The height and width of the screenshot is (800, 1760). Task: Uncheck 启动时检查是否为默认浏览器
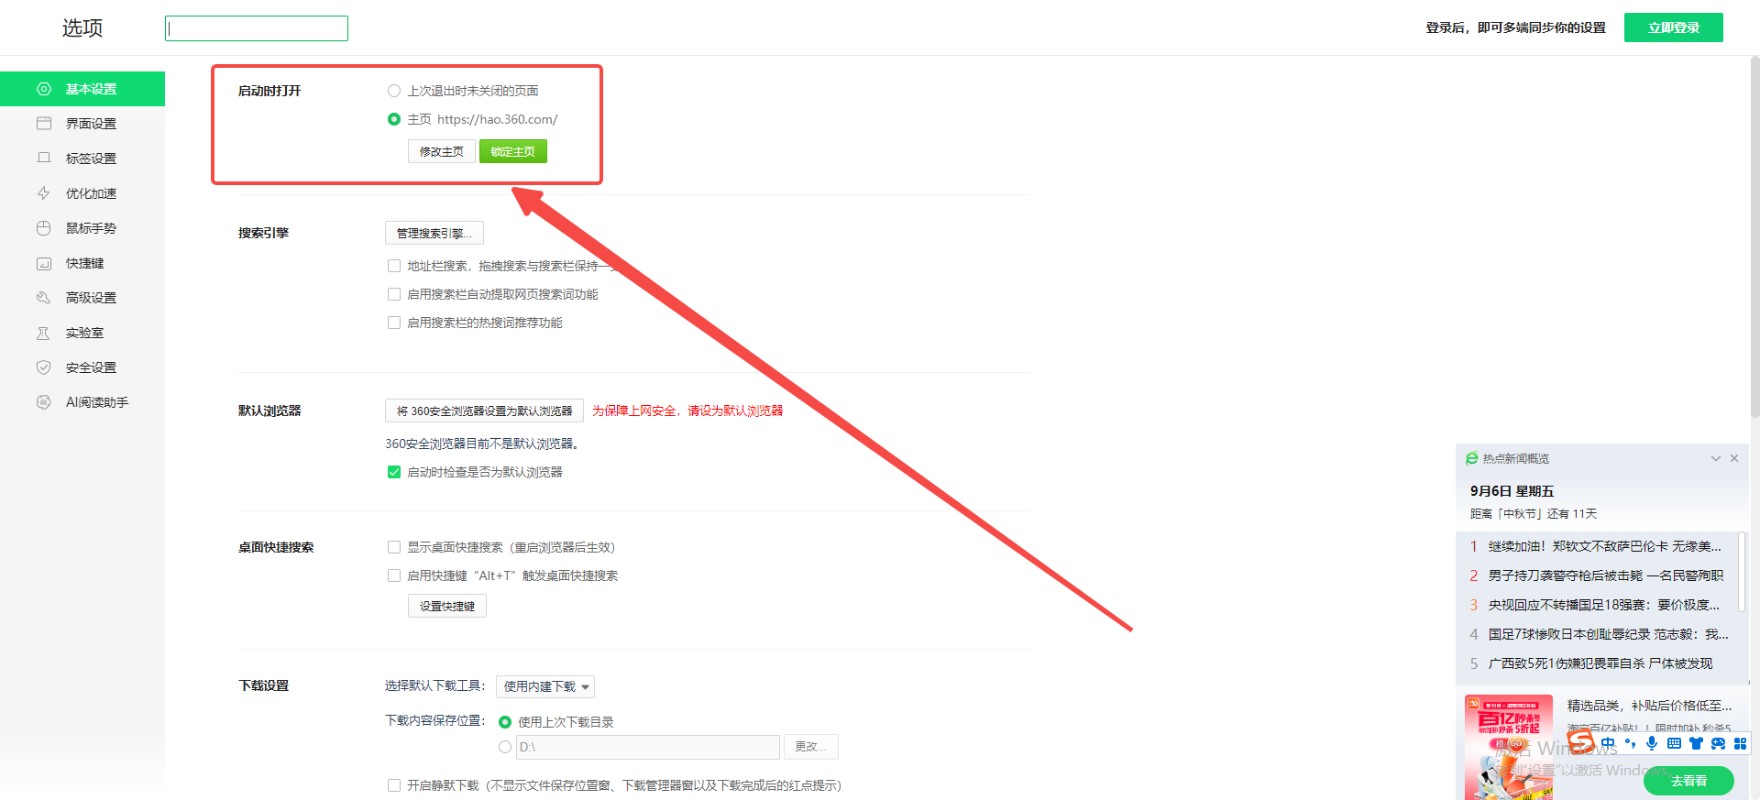394,472
